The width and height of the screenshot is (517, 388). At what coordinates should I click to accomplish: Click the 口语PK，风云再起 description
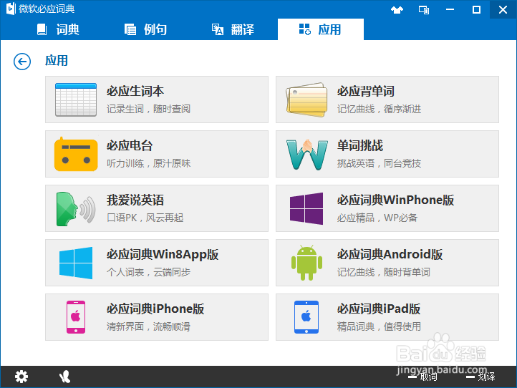tap(145, 218)
